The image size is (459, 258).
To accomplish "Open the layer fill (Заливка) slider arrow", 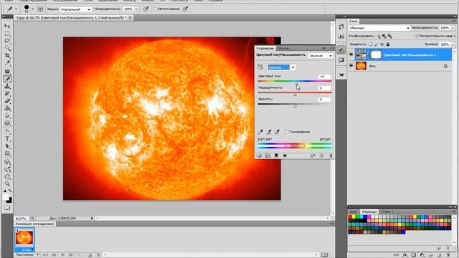I will (453, 44).
